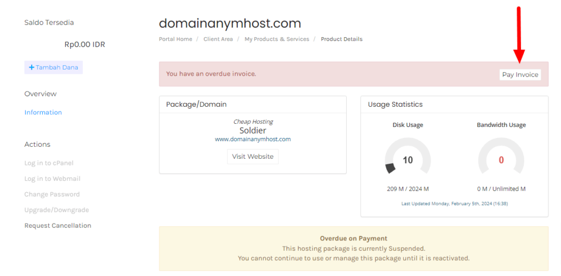The image size is (561, 276).
Task: Go to Portal Home breadcrumb
Action: [x=175, y=39]
